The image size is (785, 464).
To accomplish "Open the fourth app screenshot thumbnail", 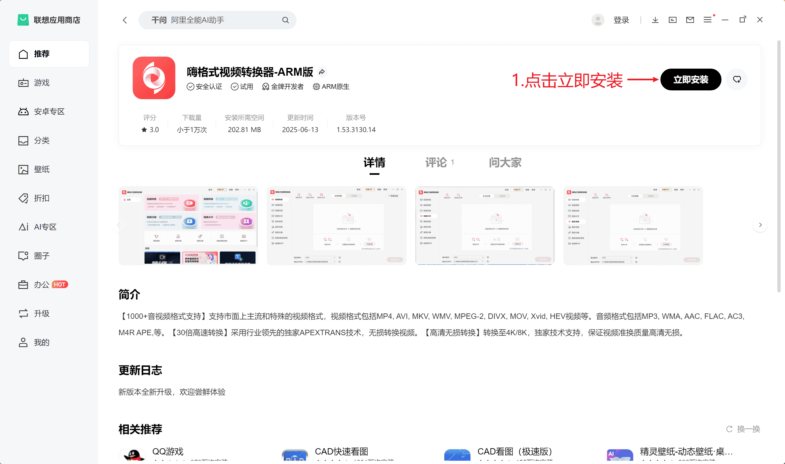I will click(633, 226).
